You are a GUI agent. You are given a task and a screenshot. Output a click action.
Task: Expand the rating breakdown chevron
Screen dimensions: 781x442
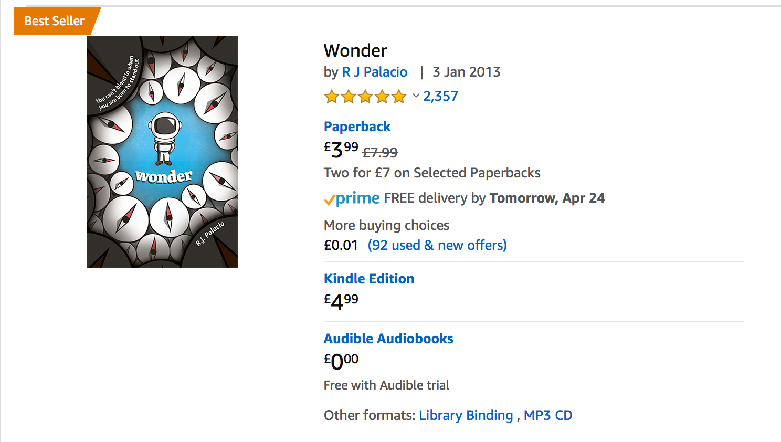point(416,96)
